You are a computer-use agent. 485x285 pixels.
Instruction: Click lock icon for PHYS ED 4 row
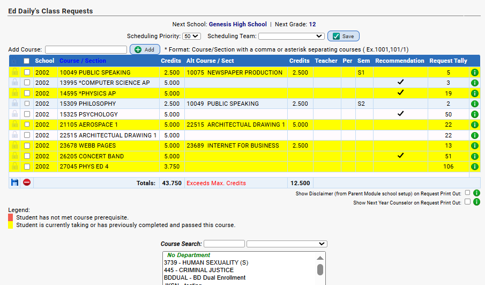14,166
